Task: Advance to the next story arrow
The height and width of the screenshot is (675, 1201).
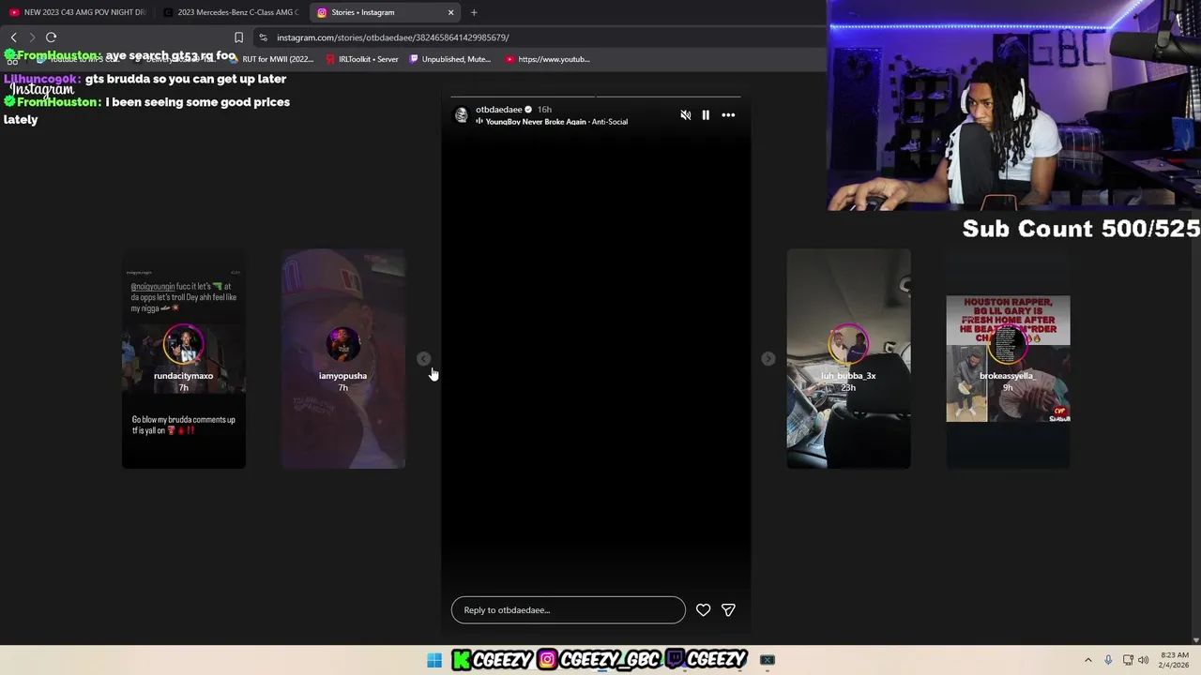Action: pyautogui.click(x=768, y=359)
